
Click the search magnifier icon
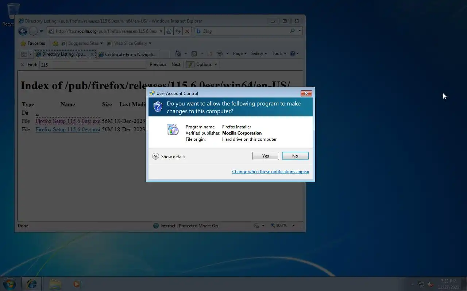tap(292, 31)
